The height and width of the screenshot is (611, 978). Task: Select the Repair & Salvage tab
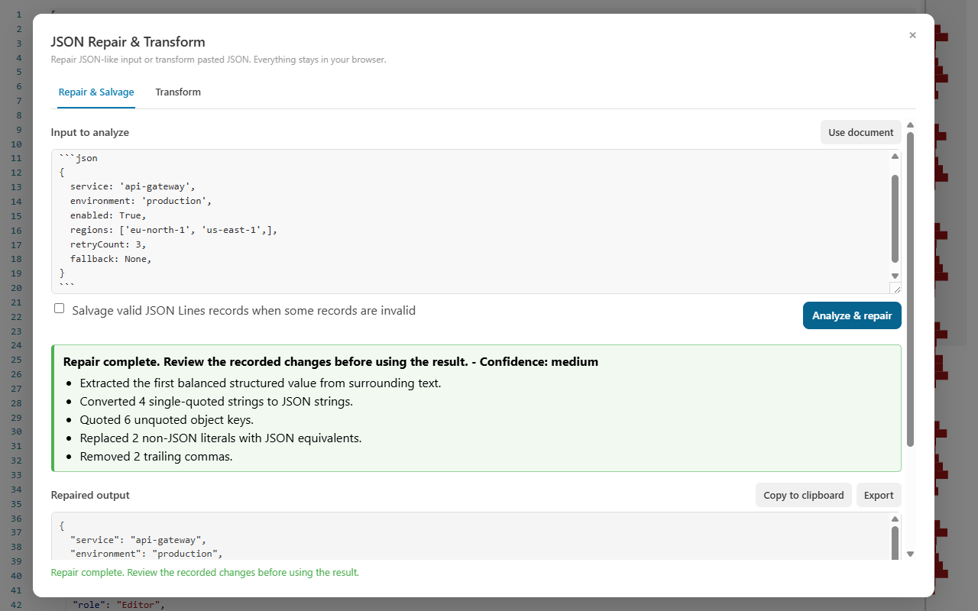click(x=96, y=92)
